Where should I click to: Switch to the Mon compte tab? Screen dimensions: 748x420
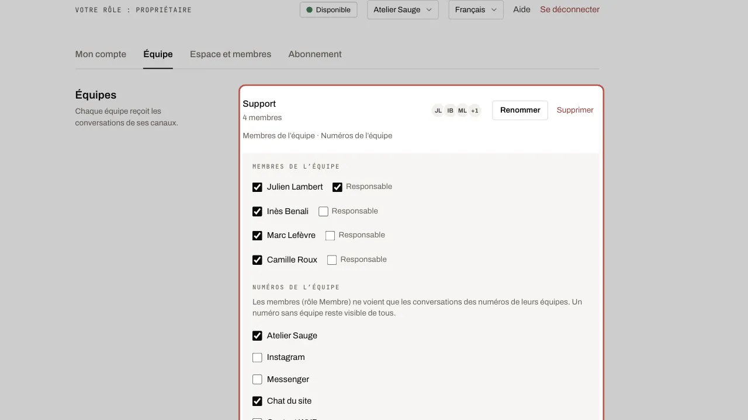[x=101, y=54]
